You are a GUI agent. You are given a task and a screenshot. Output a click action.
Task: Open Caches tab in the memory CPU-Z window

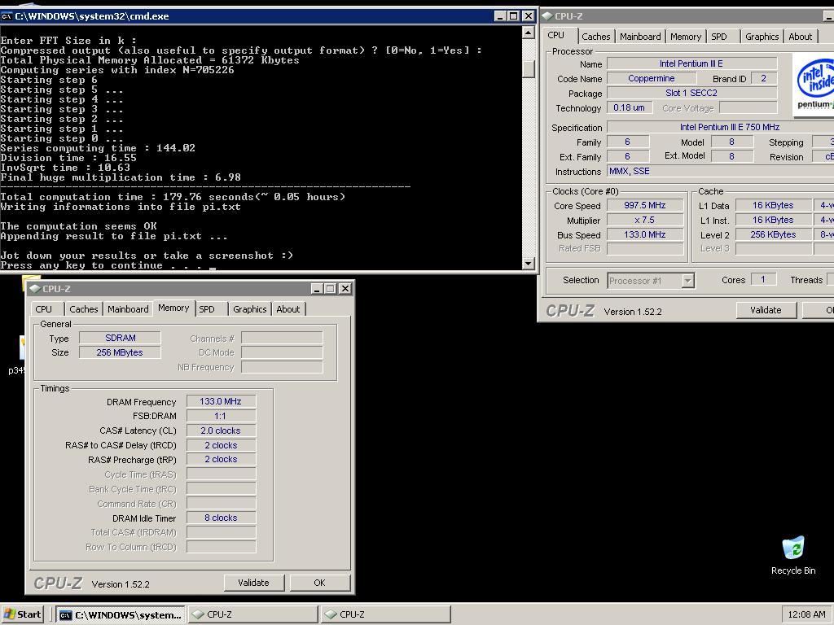(x=84, y=309)
